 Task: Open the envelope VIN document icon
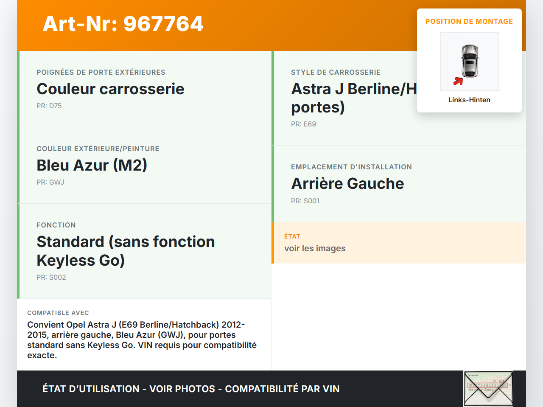[488, 388]
